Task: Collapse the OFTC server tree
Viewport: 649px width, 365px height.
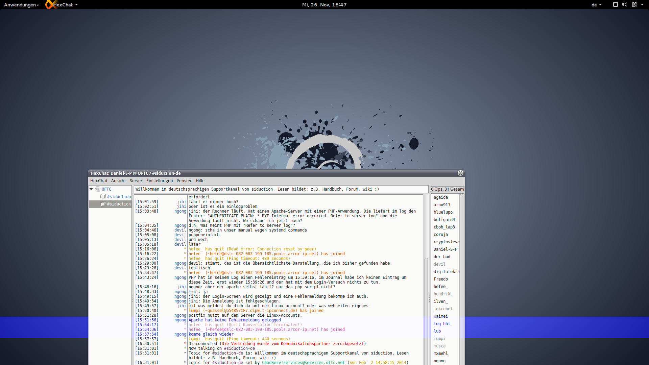Action: tap(91, 189)
